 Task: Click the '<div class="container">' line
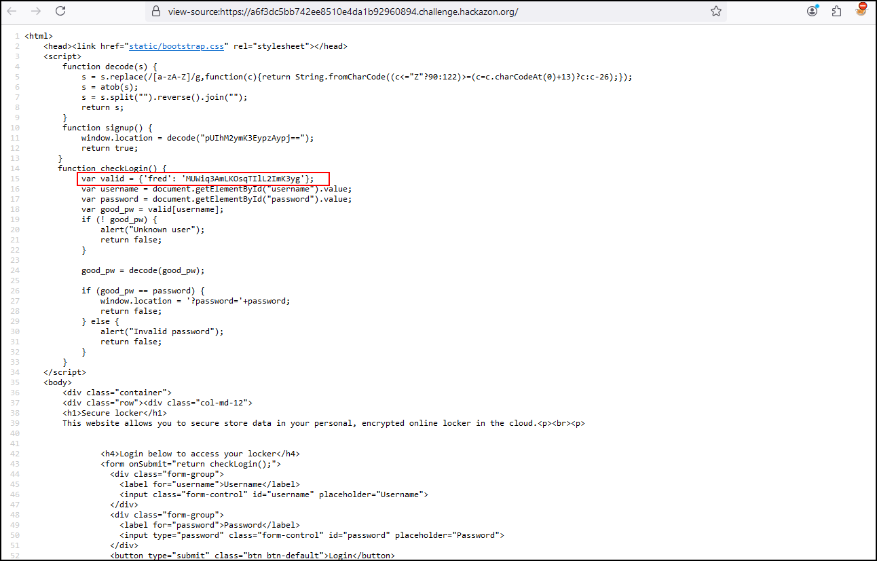pyautogui.click(x=117, y=393)
